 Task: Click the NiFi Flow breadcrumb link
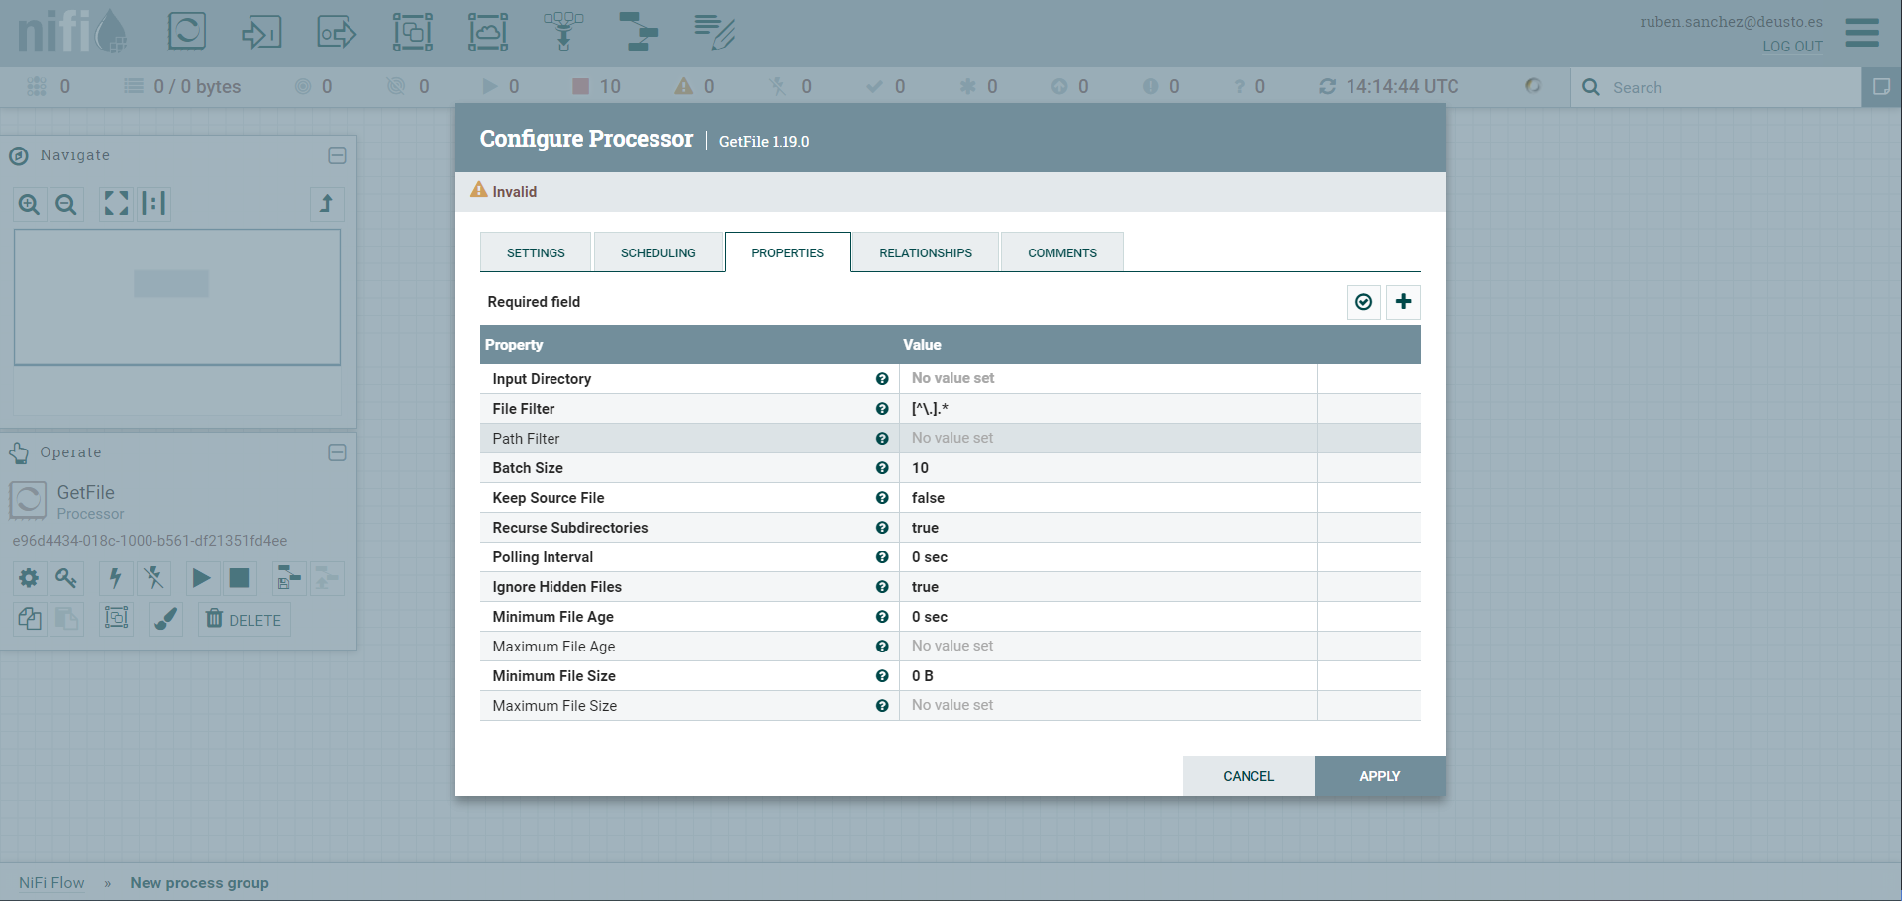pyautogui.click(x=51, y=883)
